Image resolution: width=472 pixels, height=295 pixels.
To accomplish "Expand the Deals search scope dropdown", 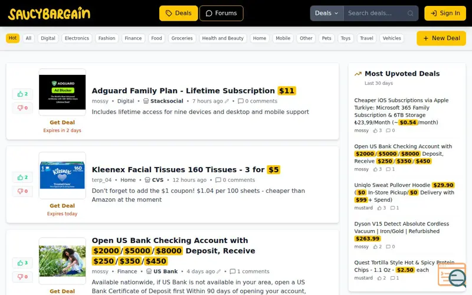I will [327, 13].
